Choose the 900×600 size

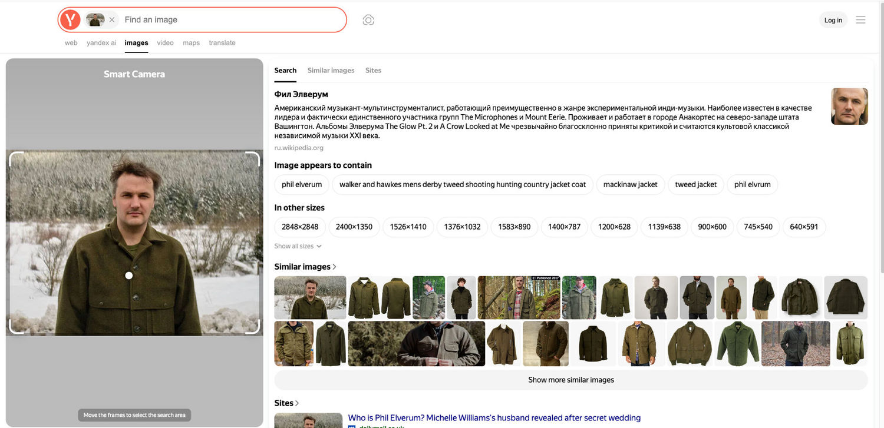[x=713, y=227]
